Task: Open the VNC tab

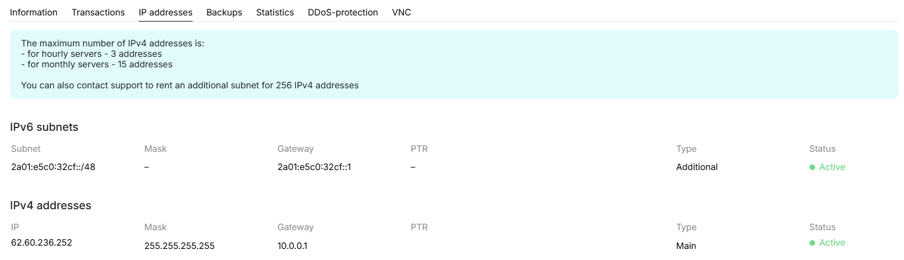Action: [x=401, y=12]
